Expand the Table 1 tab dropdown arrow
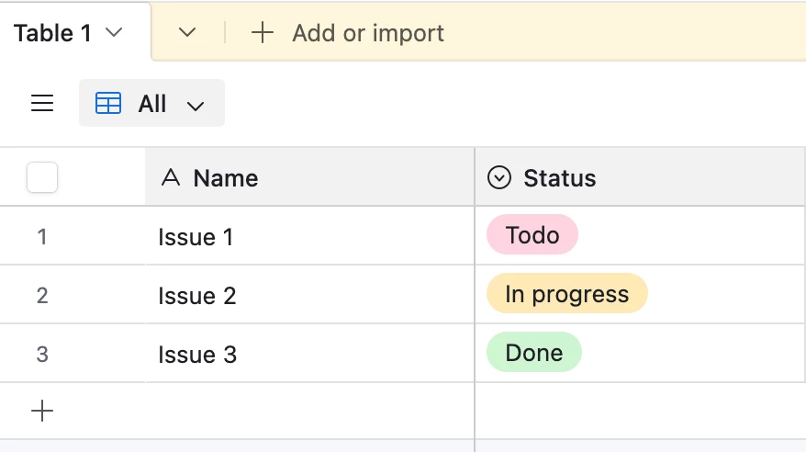 pos(114,33)
